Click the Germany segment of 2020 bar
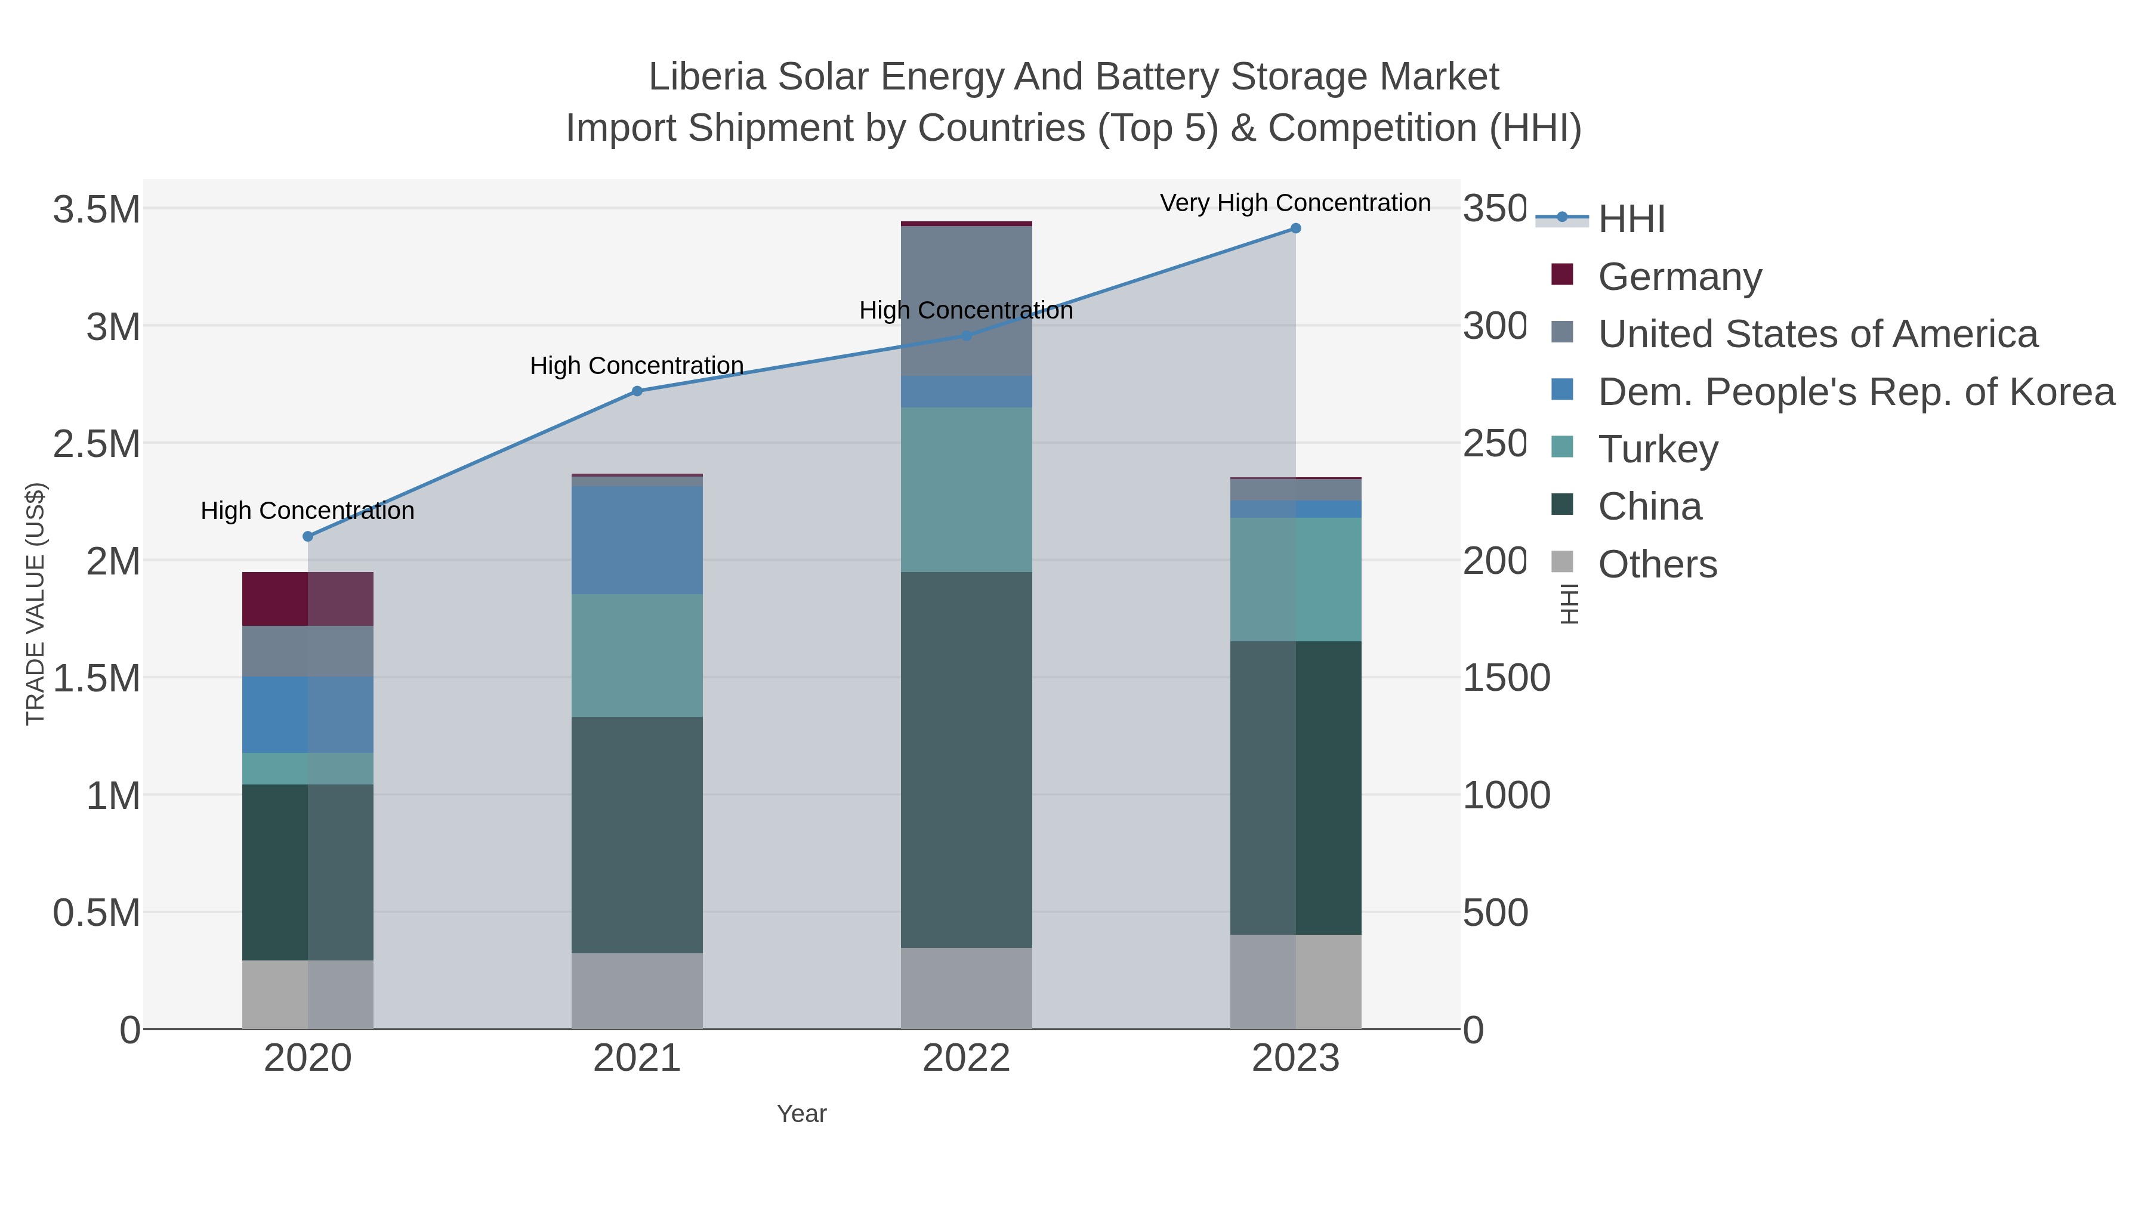This screenshot has height=1208, width=2148. 308,600
